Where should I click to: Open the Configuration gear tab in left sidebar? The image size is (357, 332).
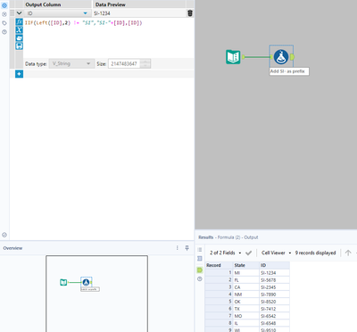pyautogui.click(x=4, y=5)
